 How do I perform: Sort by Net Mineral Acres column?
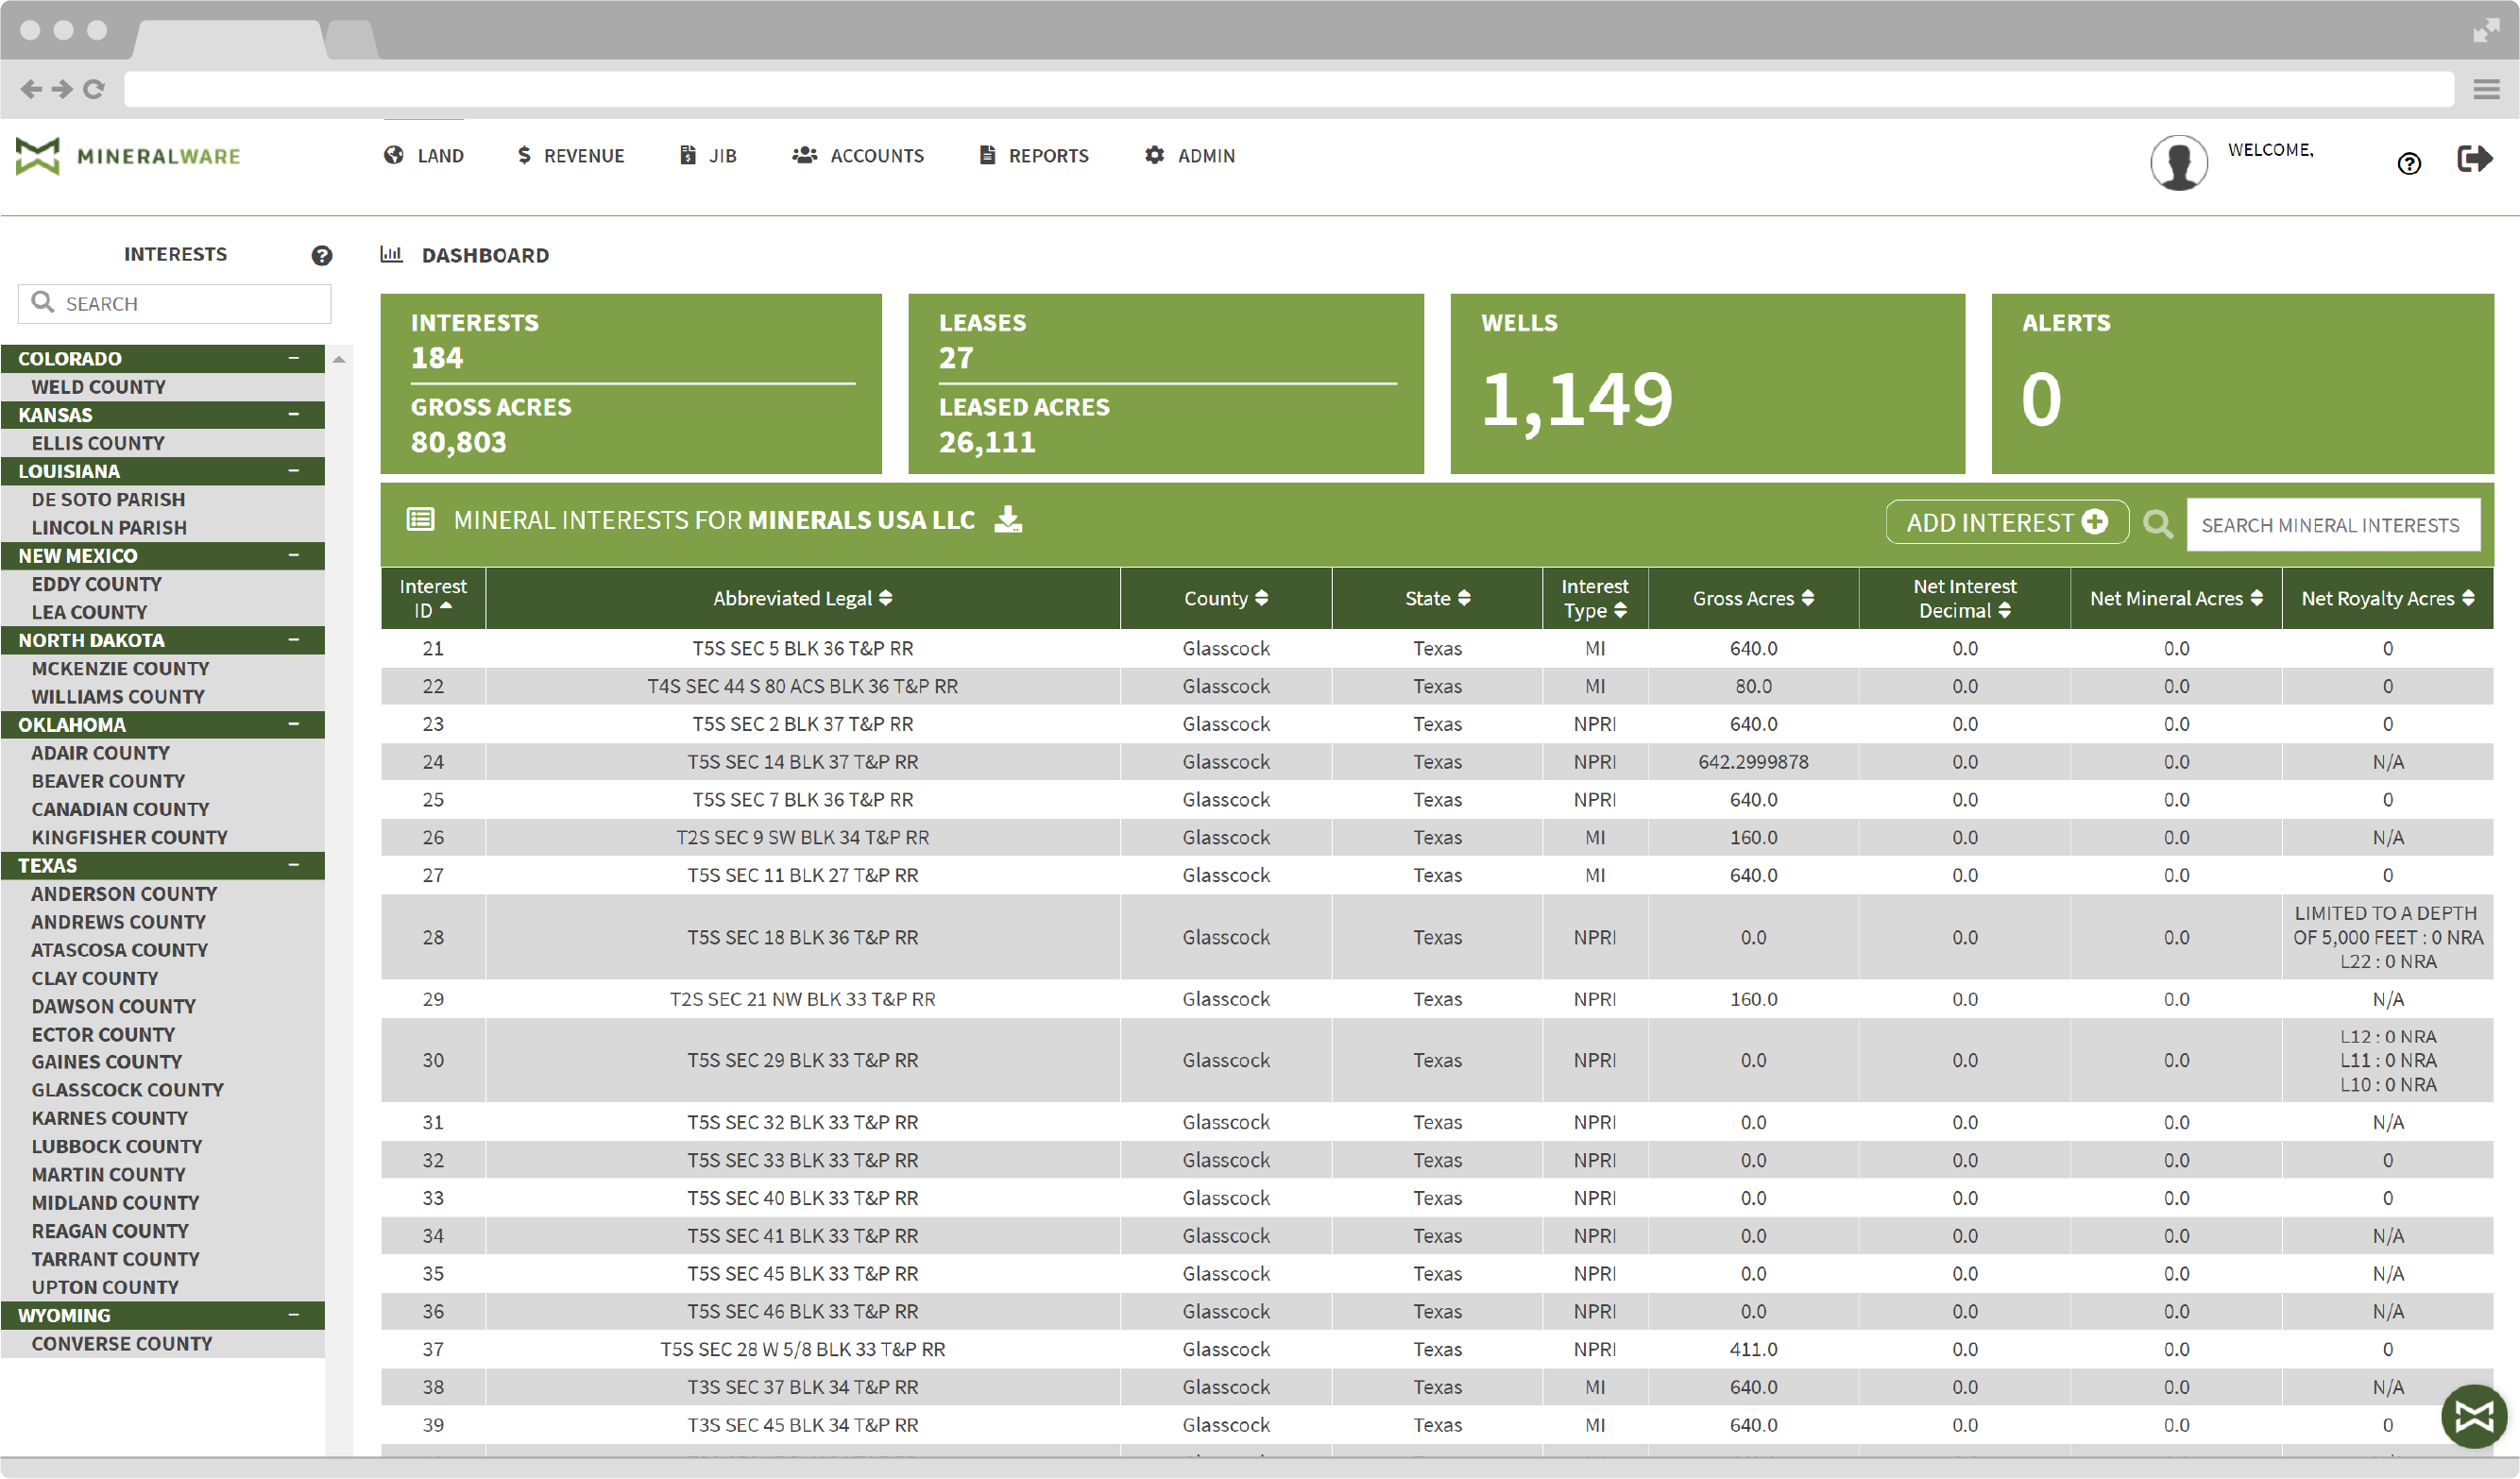pos(2176,598)
